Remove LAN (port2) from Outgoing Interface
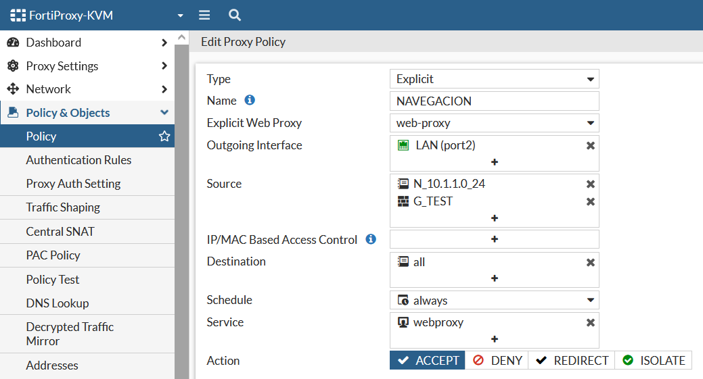Screen dimensions: 703x379 (x=590, y=146)
